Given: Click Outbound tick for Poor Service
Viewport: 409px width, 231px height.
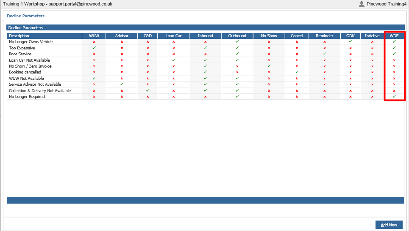Looking at the screenshot, I should pos(237,54).
